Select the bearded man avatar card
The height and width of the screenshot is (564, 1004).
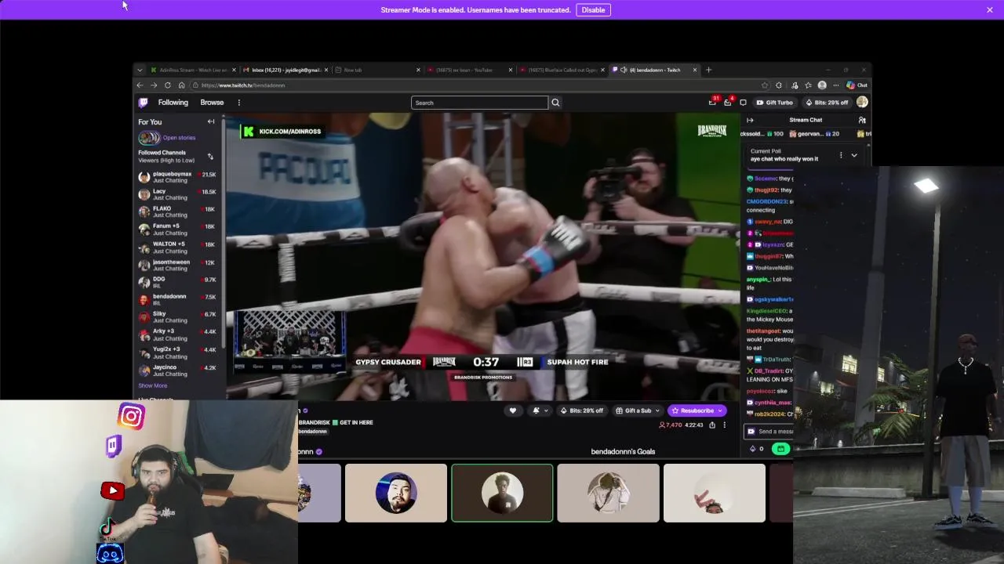click(x=396, y=493)
